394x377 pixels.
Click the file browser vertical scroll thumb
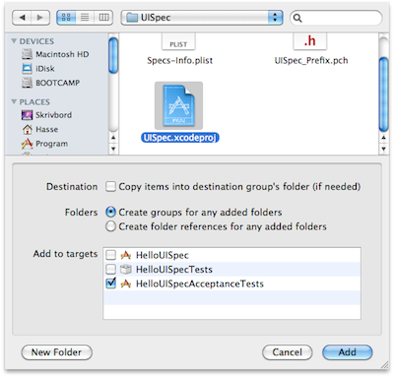pos(383,94)
